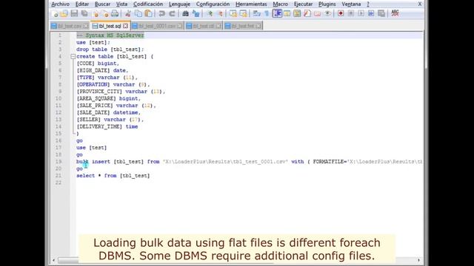474x266 pixels.
Task: Open the Lenguaje menu
Action: pos(179,4)
